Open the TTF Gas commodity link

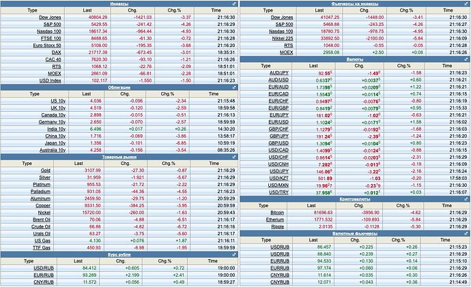pos(42,247)
